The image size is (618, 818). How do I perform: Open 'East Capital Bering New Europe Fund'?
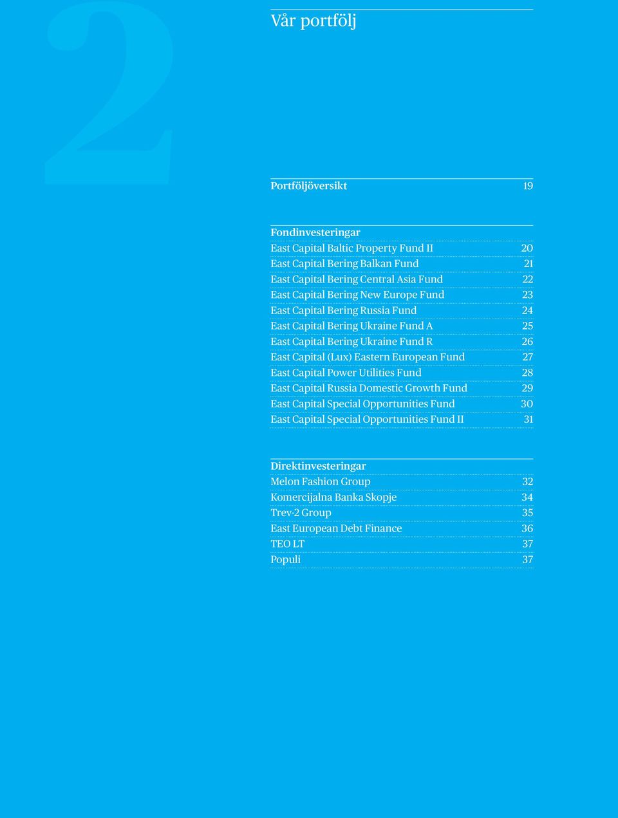tap(357, 295)
